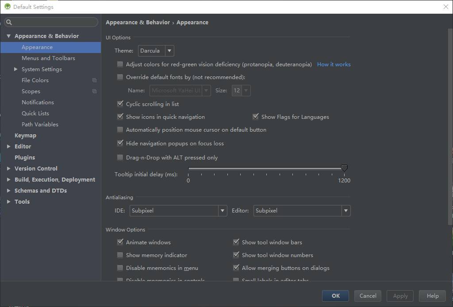This screenshot has height=307, width=453.
Task: Check Disable mnemonics in menu
Action: (120, 268)
